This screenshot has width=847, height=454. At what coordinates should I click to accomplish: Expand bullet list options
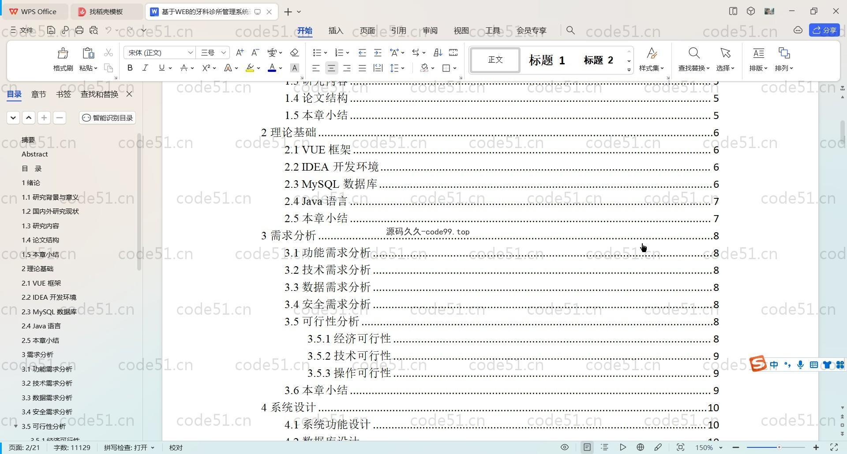(326, 53)
